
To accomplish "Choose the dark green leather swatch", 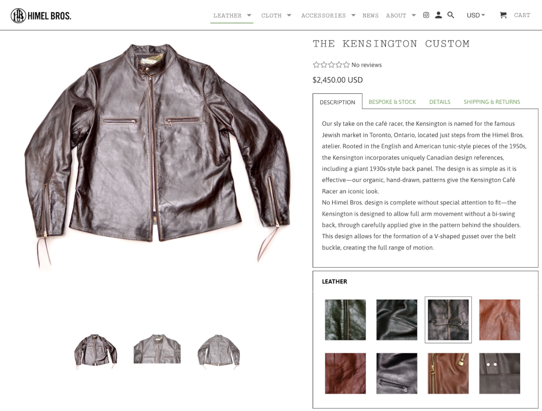I will point(345,320).
